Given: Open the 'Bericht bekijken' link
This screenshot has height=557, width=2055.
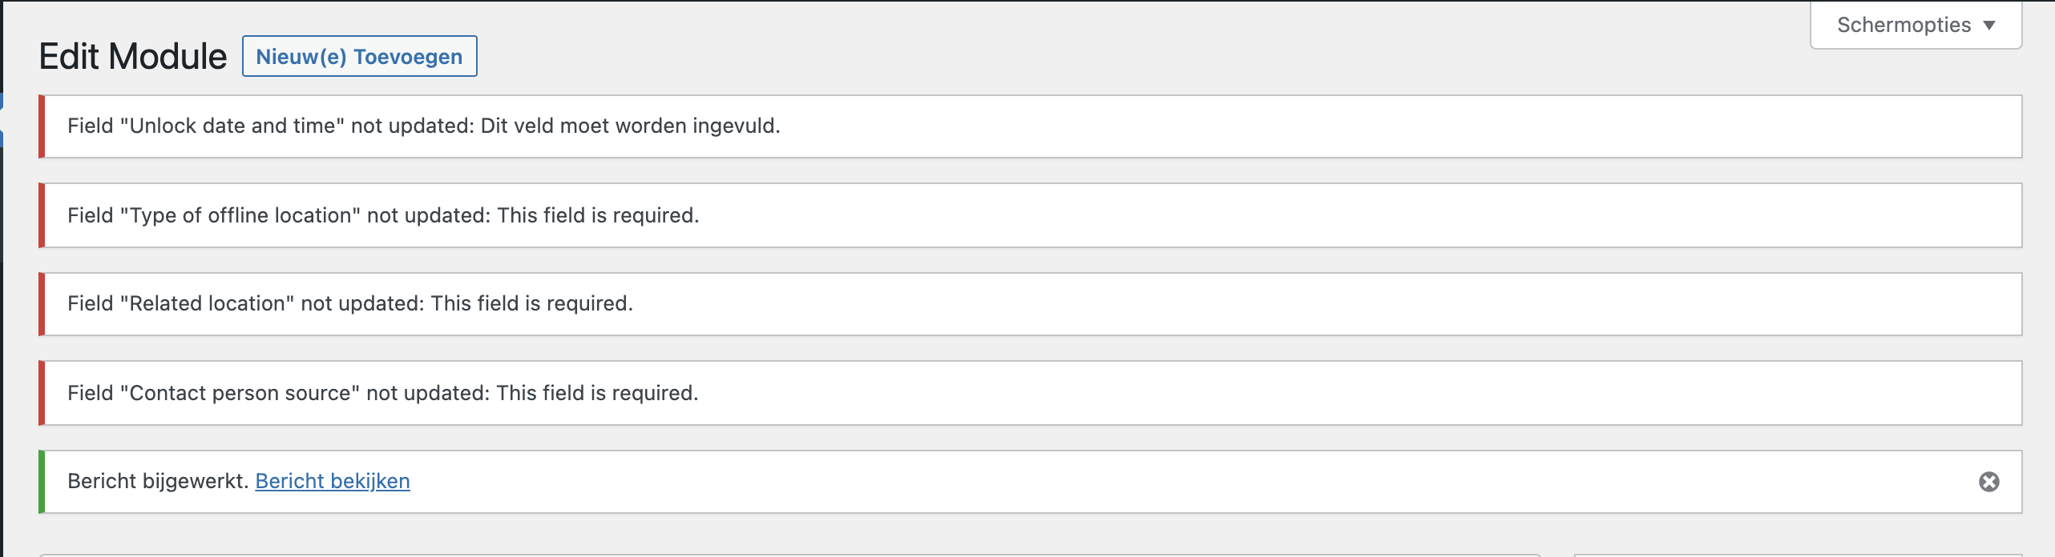Looking at the screenshot, I should click(333, 481).
